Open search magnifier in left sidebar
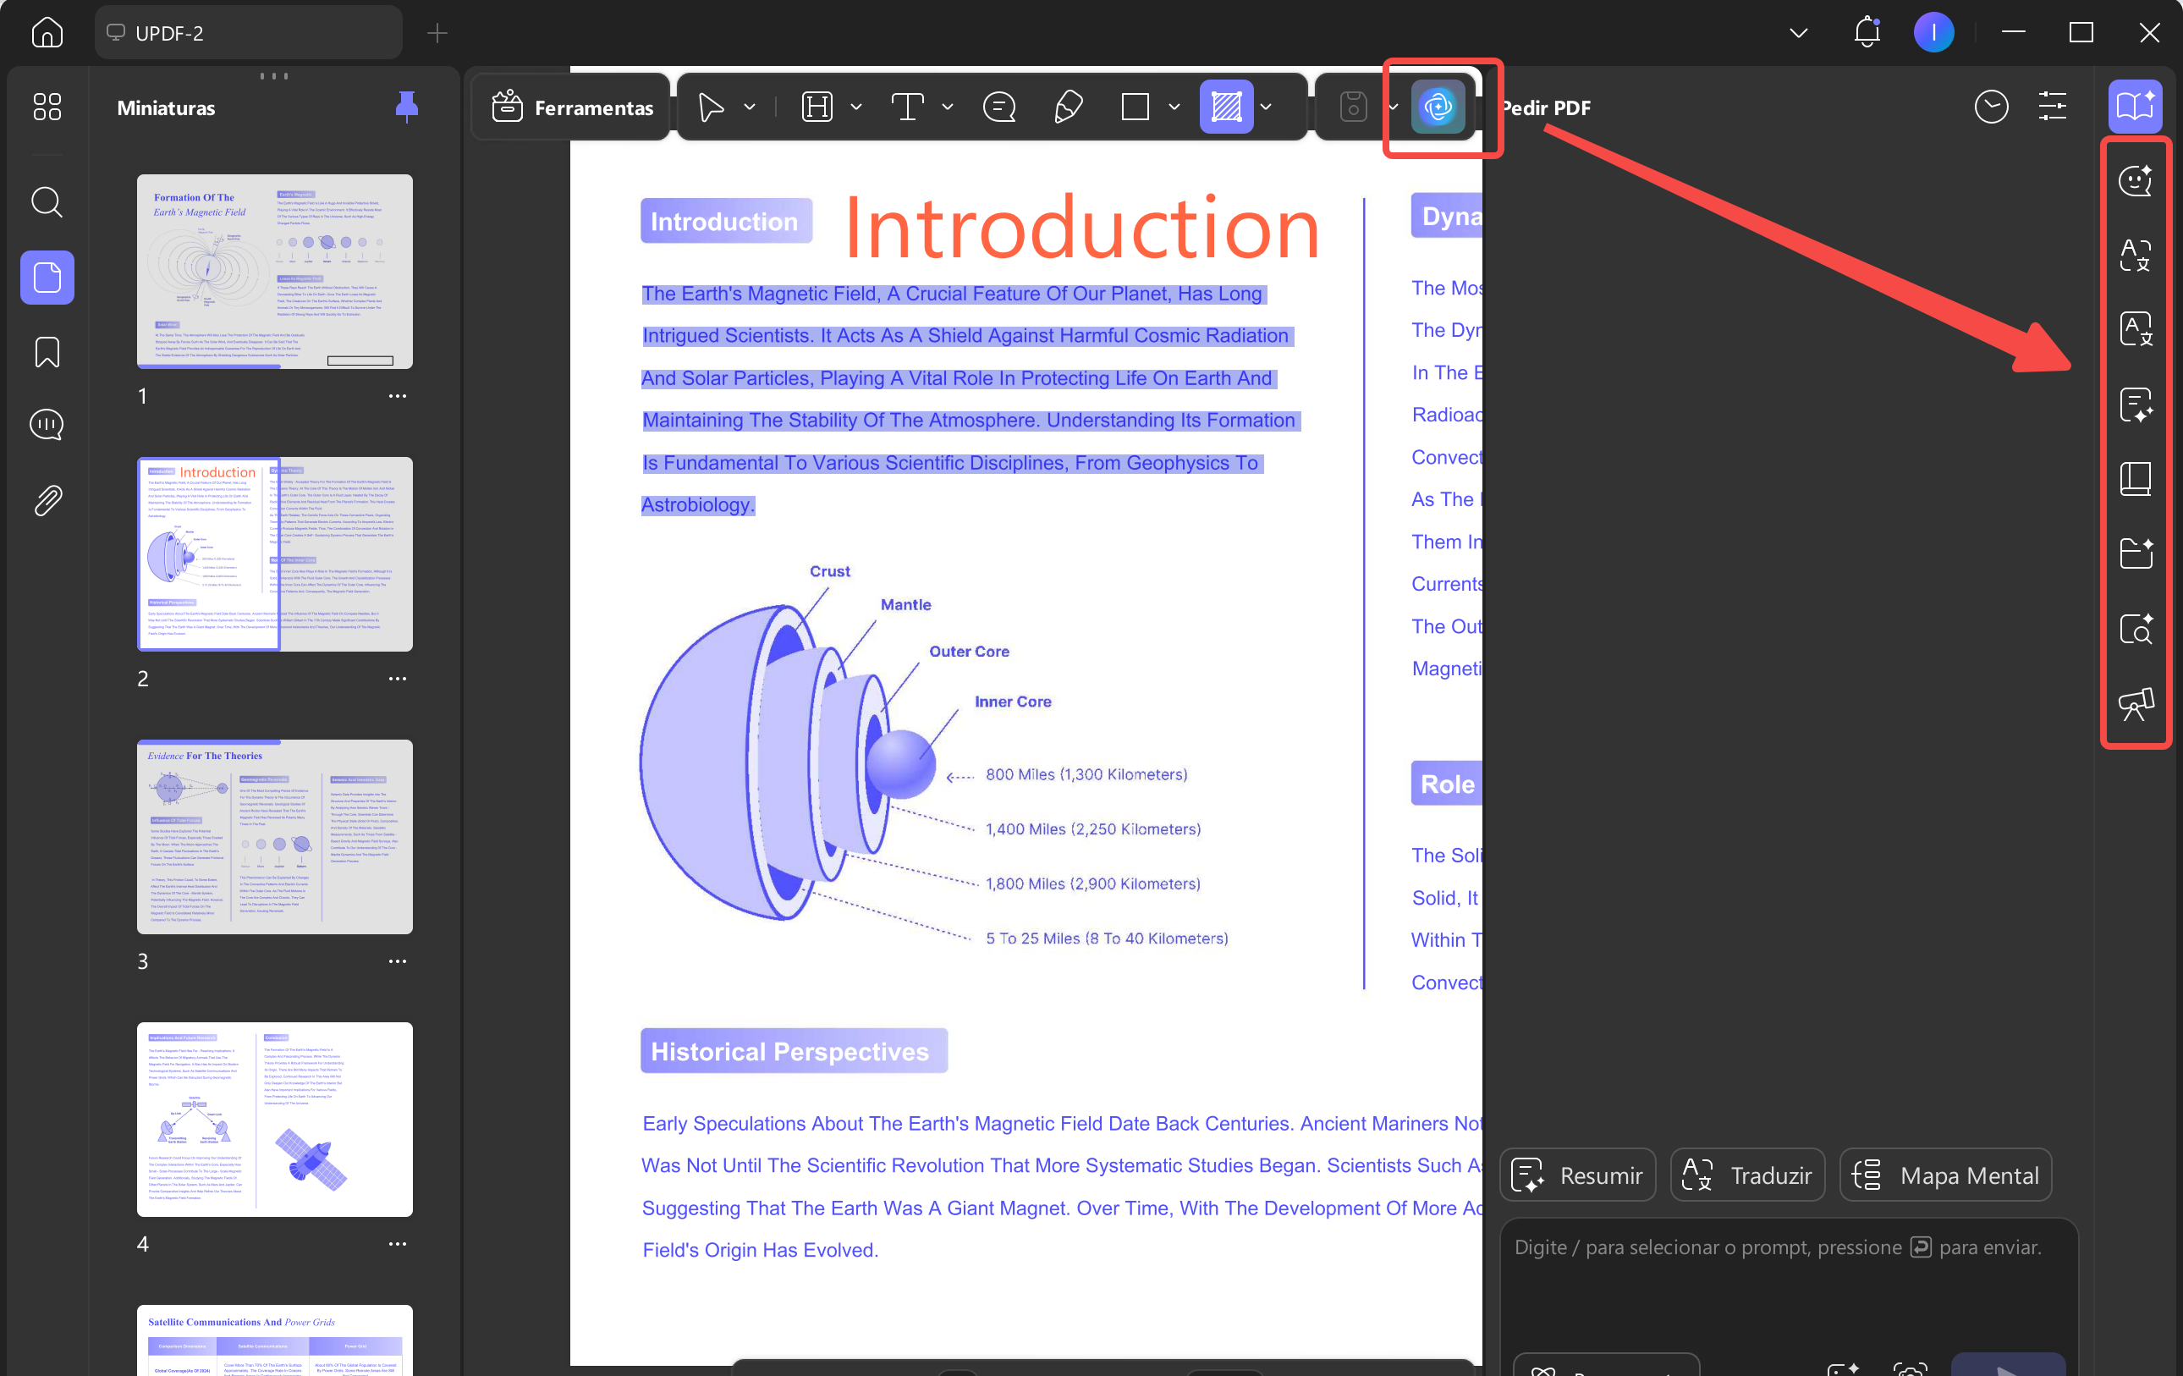 point(47,201)
